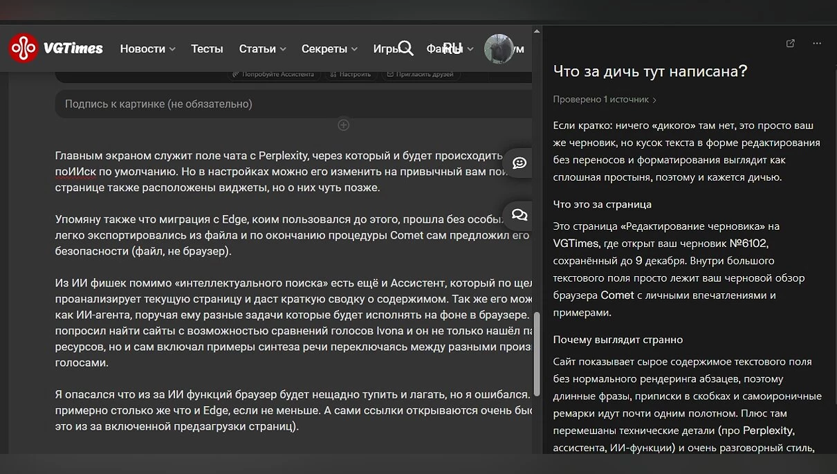
Task: Click the add block plus icon below caption
Action: (x=343, y=125)
